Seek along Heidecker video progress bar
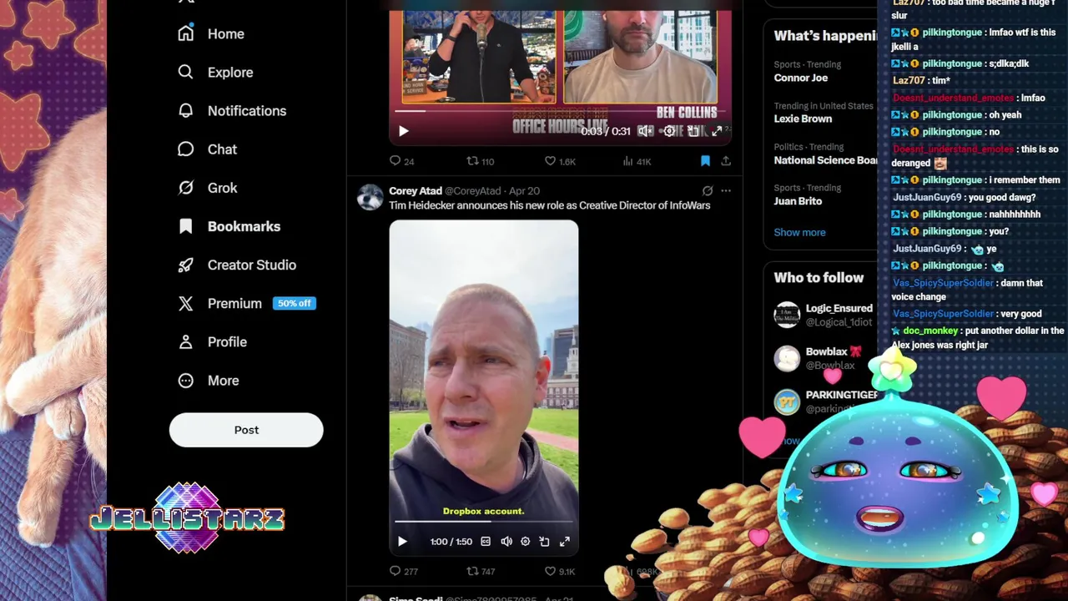This screenshot has width=1068, height=601. click(484, 523)
